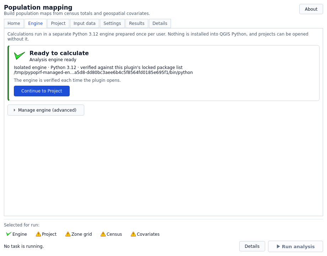The image size is (327, 256).
Task: Click the engine verified each time note
Action: 67,80
